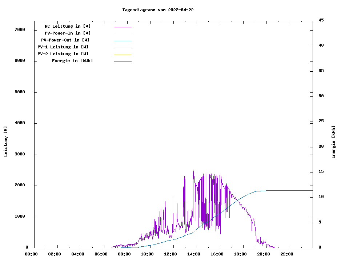Click the Energie in [kWh] legend label

[x=72, y=61]
